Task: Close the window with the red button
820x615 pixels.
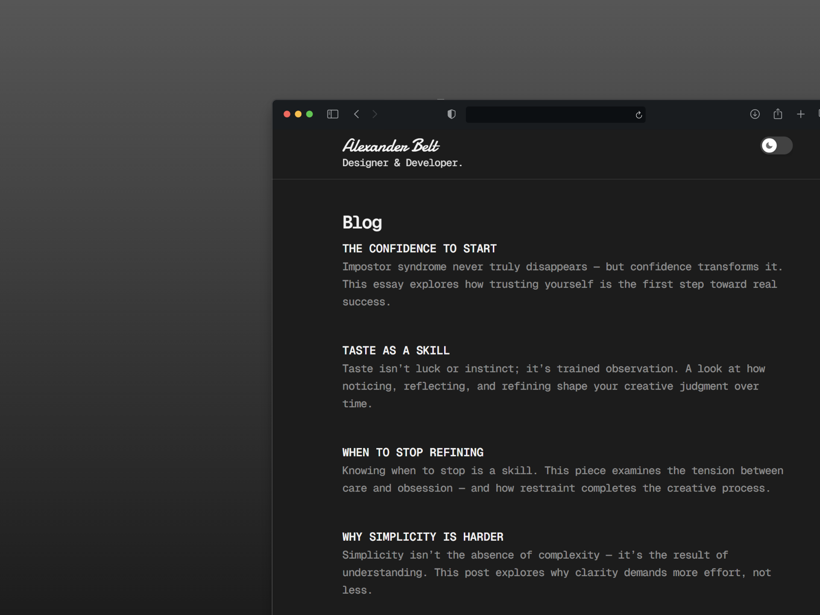Action: (x=287, y=114)
